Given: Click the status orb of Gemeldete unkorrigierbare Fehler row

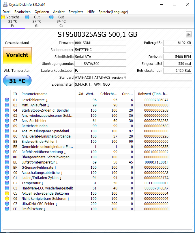Looking at the screenshot, I should [7, 146].
